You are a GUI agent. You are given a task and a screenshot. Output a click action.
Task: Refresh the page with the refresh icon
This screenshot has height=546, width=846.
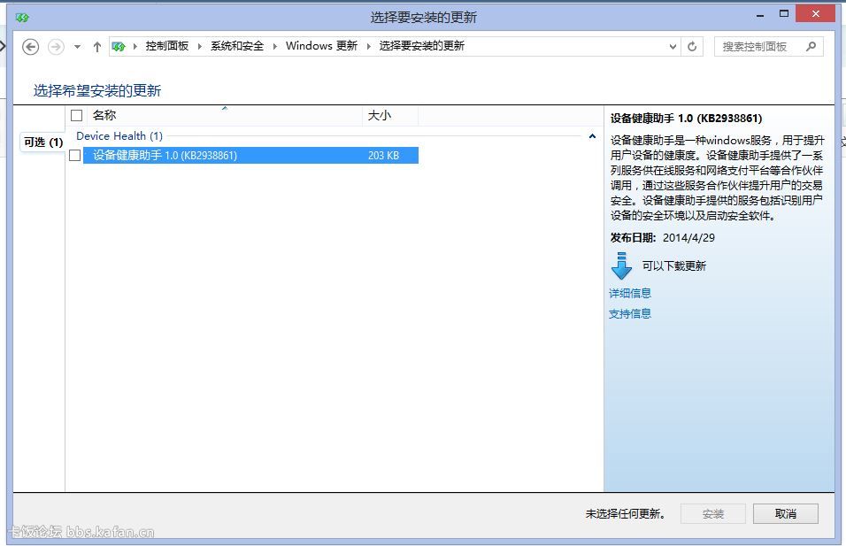click(x=692, y=47)
